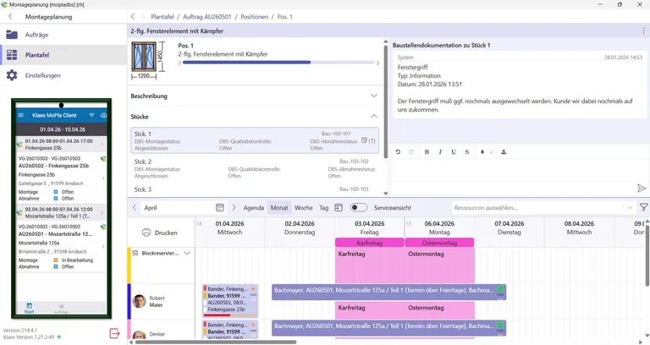Switch calendar to Agenda view
Viewport: 650px width, 345px height.
pyautogui.click(x=254, y=207)
